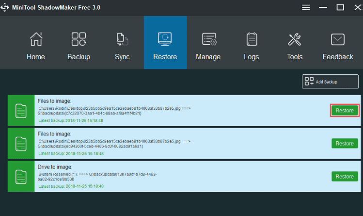Click path text ending c7c32070-3aa1-4b4c

pos(114,111)
